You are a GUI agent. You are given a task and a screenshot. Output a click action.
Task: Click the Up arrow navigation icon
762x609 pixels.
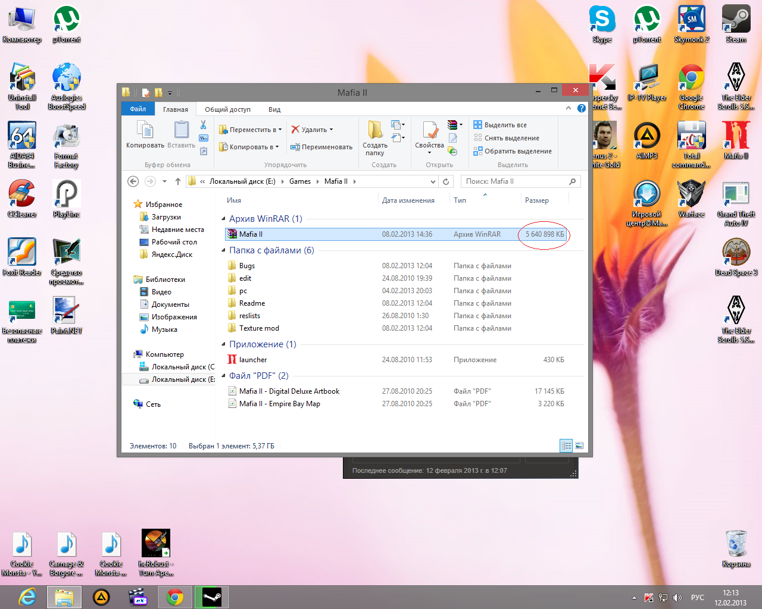tap(177, 181)
